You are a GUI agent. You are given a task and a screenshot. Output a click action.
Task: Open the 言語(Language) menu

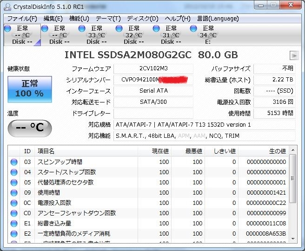[x=218, y=19]
